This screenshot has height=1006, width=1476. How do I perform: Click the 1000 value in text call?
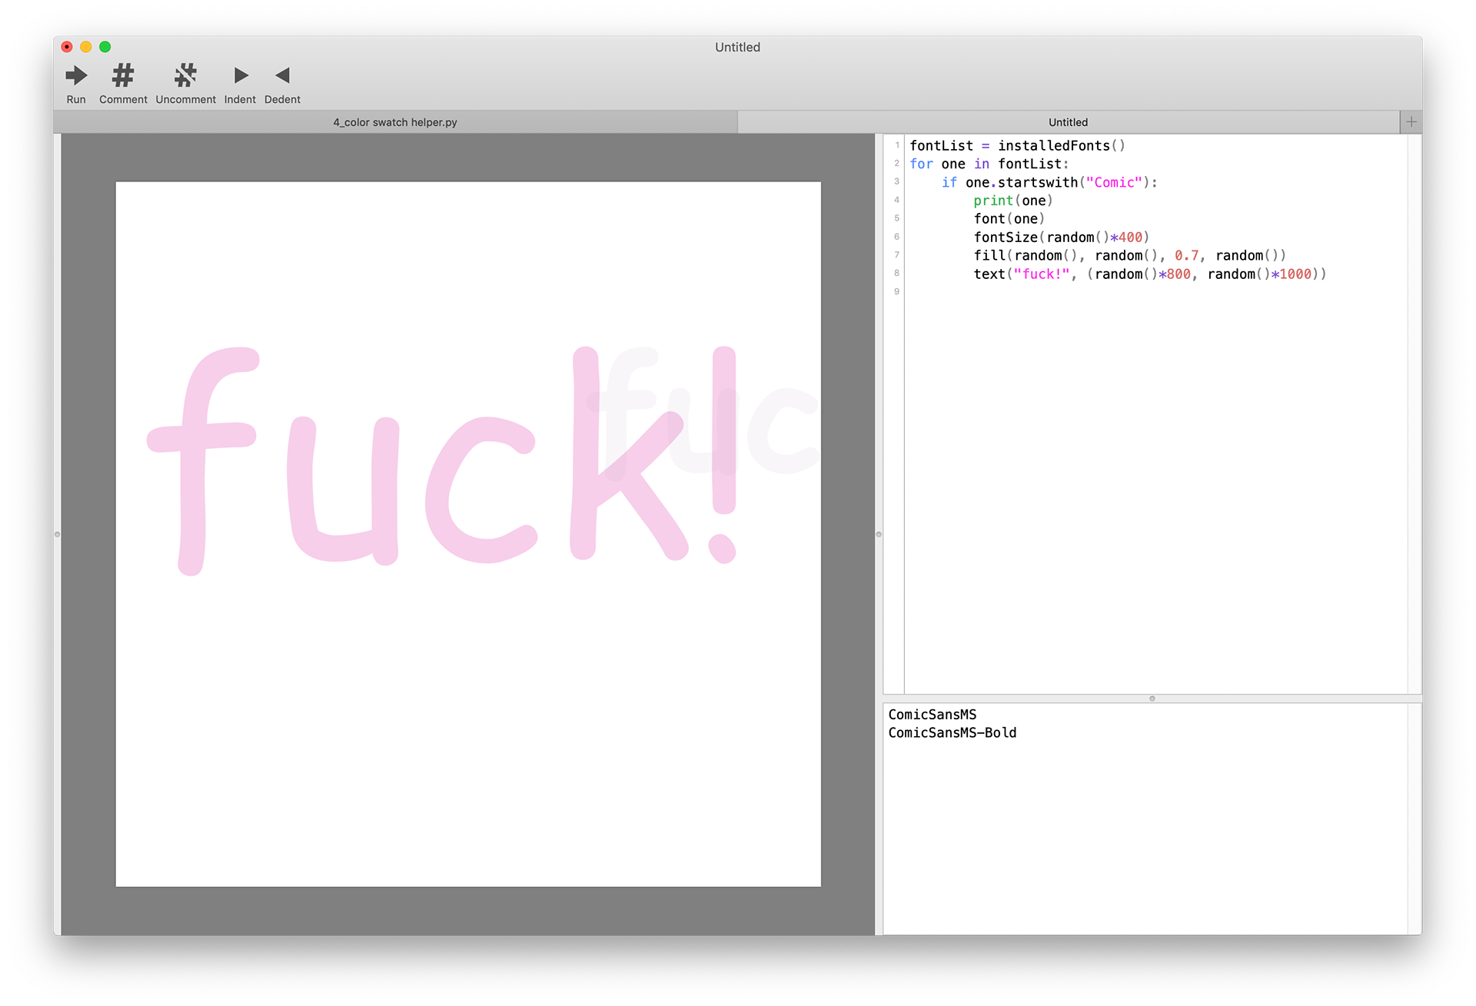(1295, 274)
